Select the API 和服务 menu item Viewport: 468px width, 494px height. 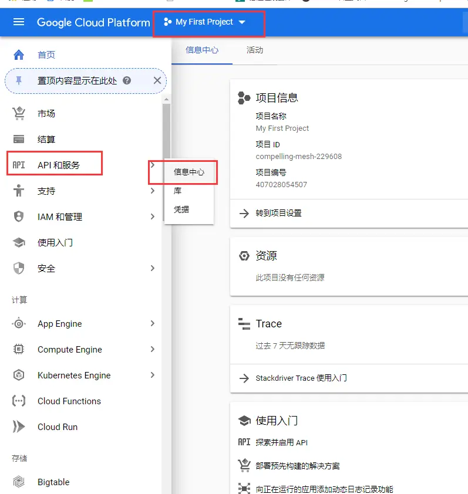[59, 165]
